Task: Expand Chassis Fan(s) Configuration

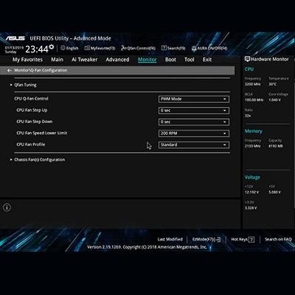Action: (38, 160)
